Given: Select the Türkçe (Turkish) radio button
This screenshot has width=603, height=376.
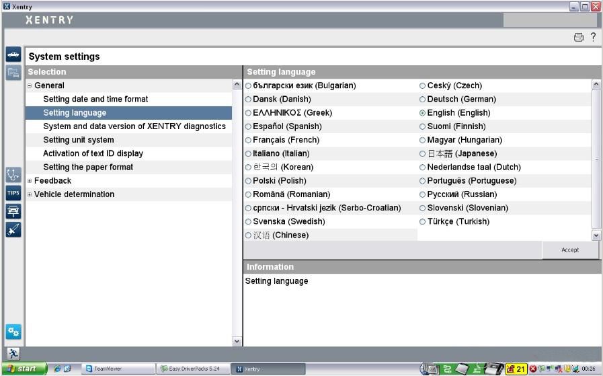Looking at the screenshot, I should pyautogui.click(x=422, y=222).
